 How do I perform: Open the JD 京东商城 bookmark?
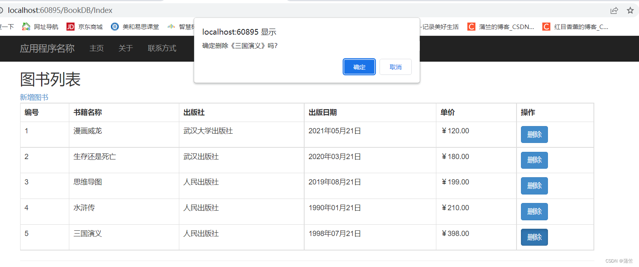click(85, 27)
